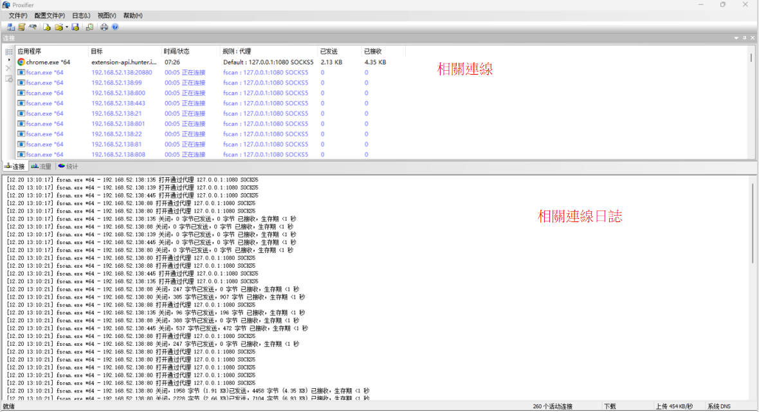The image size is (759, 412).
Task: Expand the Open Profile dropdown arrow
Action: [x=67, y=27]
